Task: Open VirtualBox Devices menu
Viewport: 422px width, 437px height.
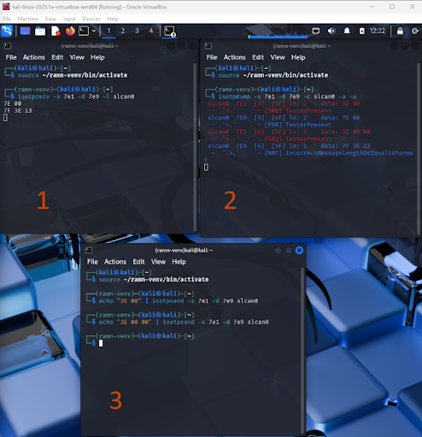Action: tap(91, 19)
